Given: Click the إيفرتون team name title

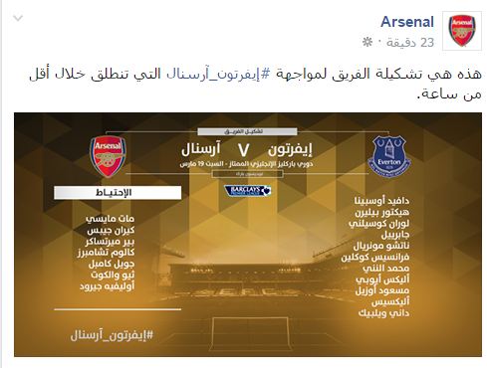Looking at the screenshot, I should [x=290, y=150].
